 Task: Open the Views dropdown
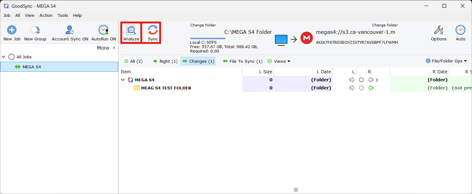pyautogui.click(x=279, y=61)
